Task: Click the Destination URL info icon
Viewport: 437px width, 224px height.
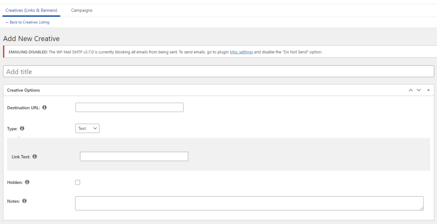Action: [x=44, y=107]
